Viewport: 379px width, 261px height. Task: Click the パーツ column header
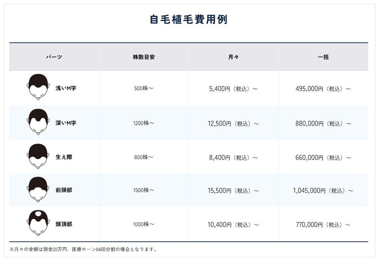54,57
